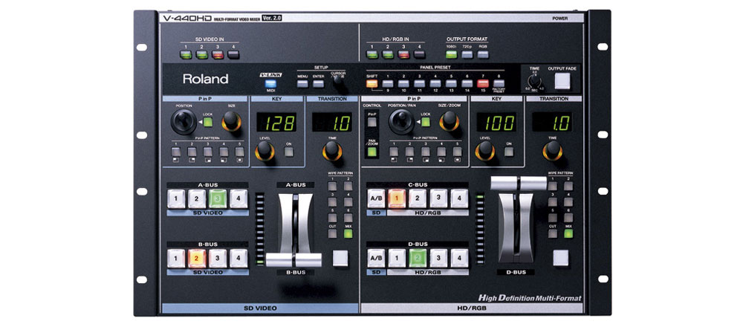Toggle LOCK on HD/RGB P in P
The height and width of the screenshot is (327, 743).
[x=426, y=123]
